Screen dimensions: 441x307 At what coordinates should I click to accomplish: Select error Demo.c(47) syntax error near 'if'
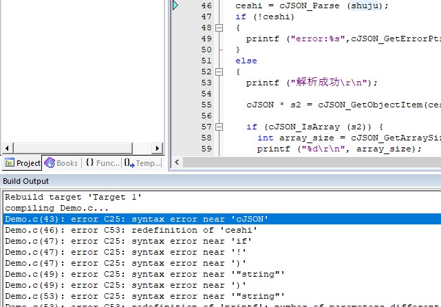tap(222, 241)
